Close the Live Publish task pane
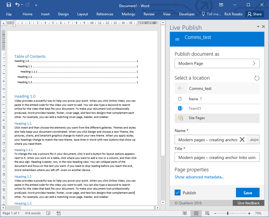Image resolution: width=269 pixels, height=217 pixels. (x=263, y=27)
